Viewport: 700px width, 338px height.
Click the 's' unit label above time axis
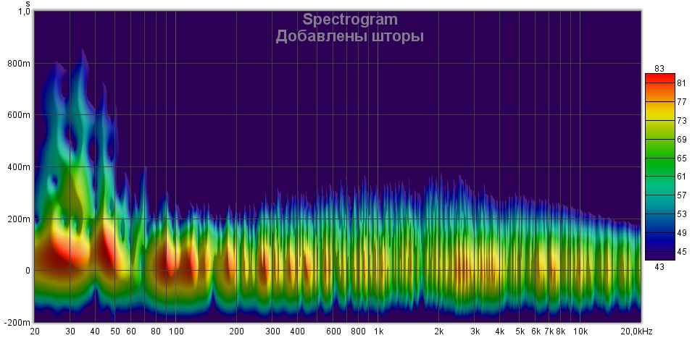click(27, 4)
